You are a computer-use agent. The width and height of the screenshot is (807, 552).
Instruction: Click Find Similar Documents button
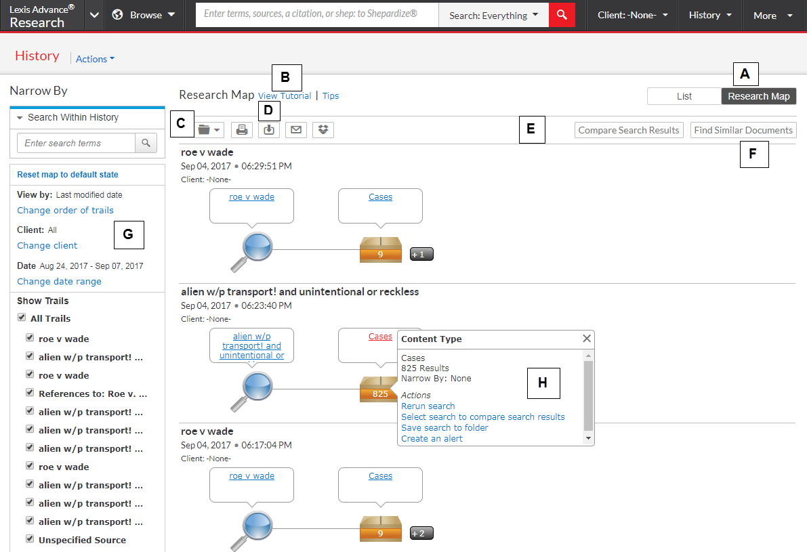[x=743, y=130]
